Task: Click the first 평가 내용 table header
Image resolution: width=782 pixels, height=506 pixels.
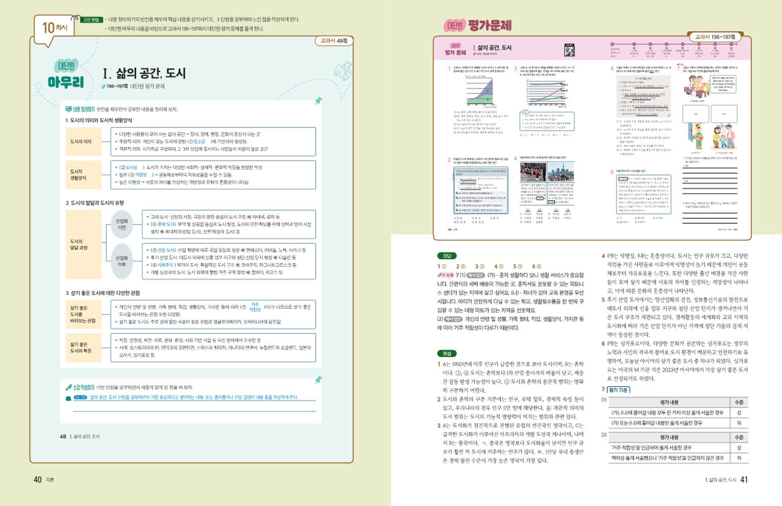Action: coord(669,402)
